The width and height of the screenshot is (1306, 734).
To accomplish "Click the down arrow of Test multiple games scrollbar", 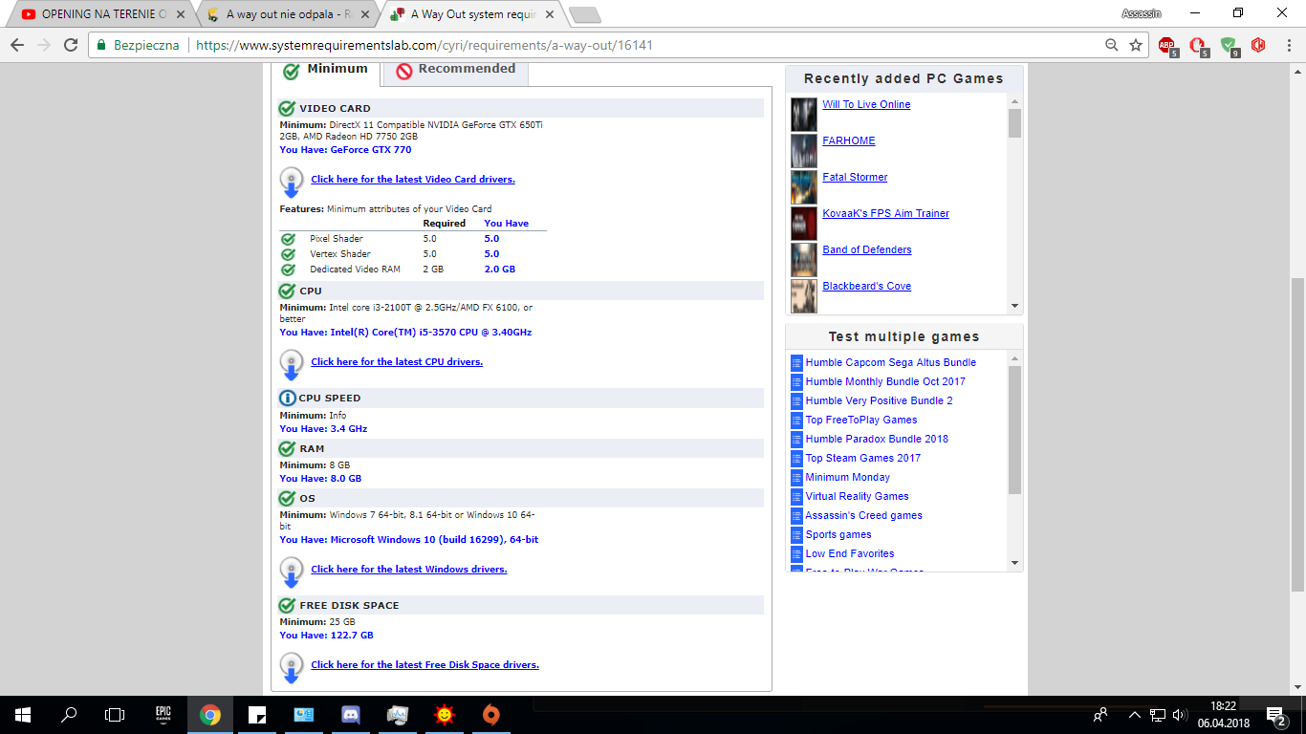I will point(1014,563).
